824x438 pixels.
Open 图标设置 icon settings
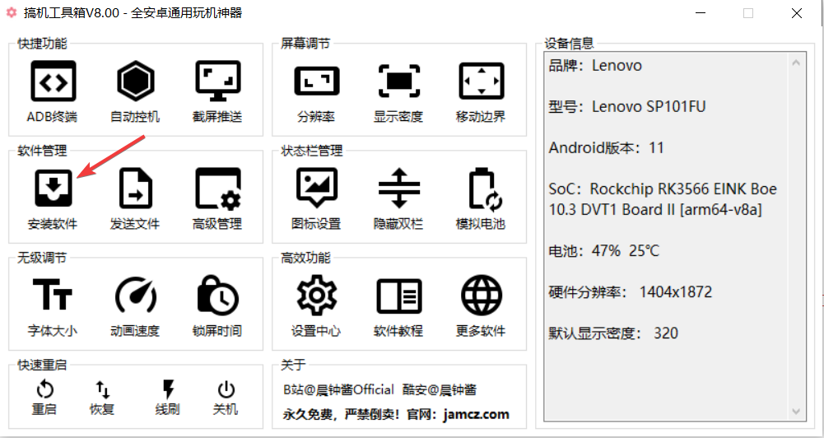tap(316, 198)
